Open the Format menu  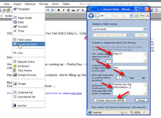click(44, 4)
